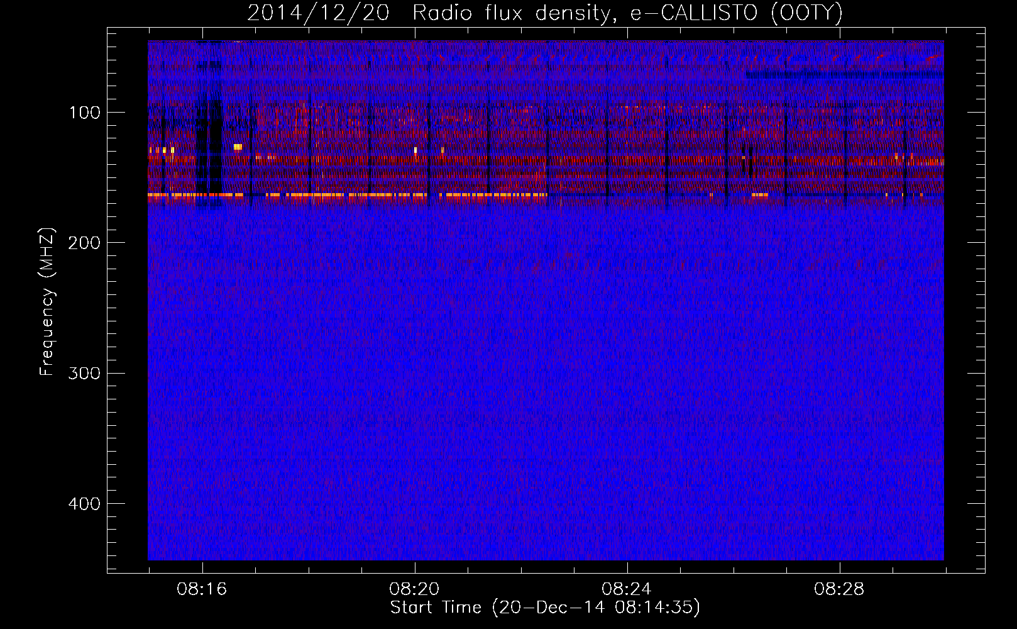Select the 300 frequency tick label

click(x=84, y=374)
